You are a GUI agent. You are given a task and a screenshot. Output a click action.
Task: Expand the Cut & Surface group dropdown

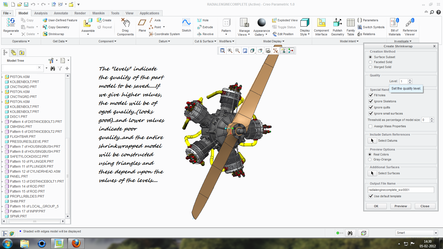(x=205, y=41)
